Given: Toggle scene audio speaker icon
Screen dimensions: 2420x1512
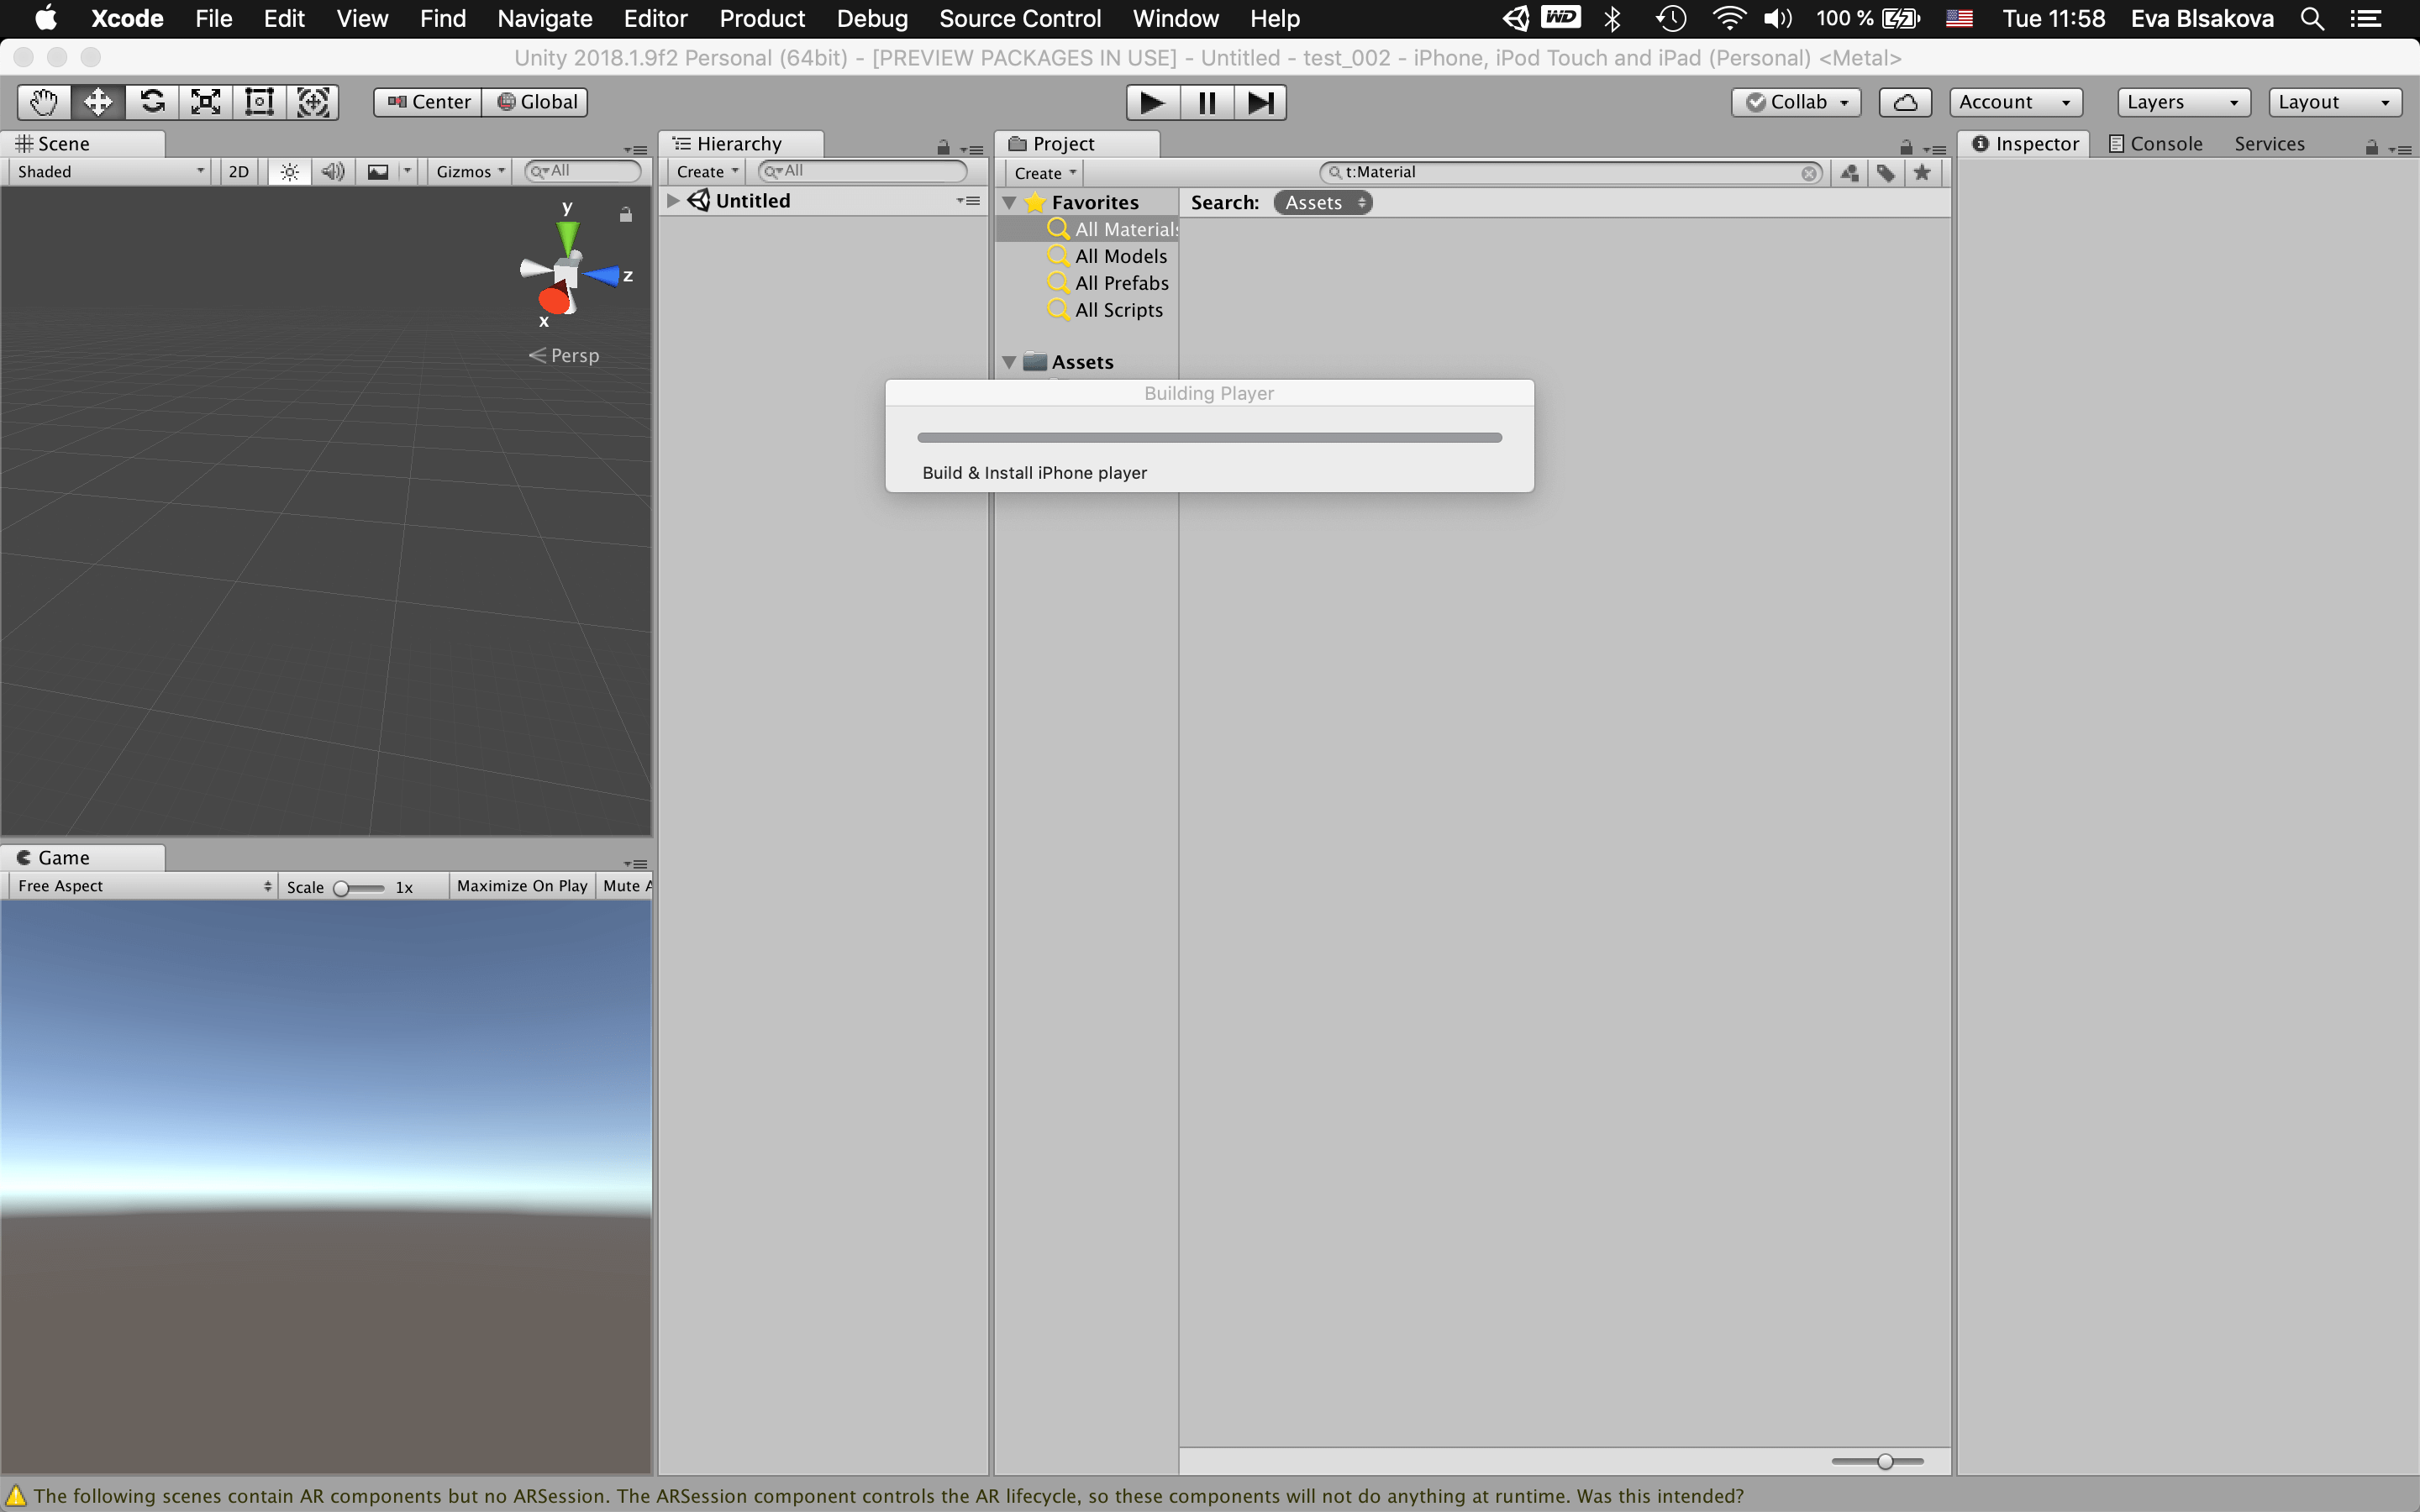Looking at the screenshot, I should pyautogui.click(x=333, y=172).
